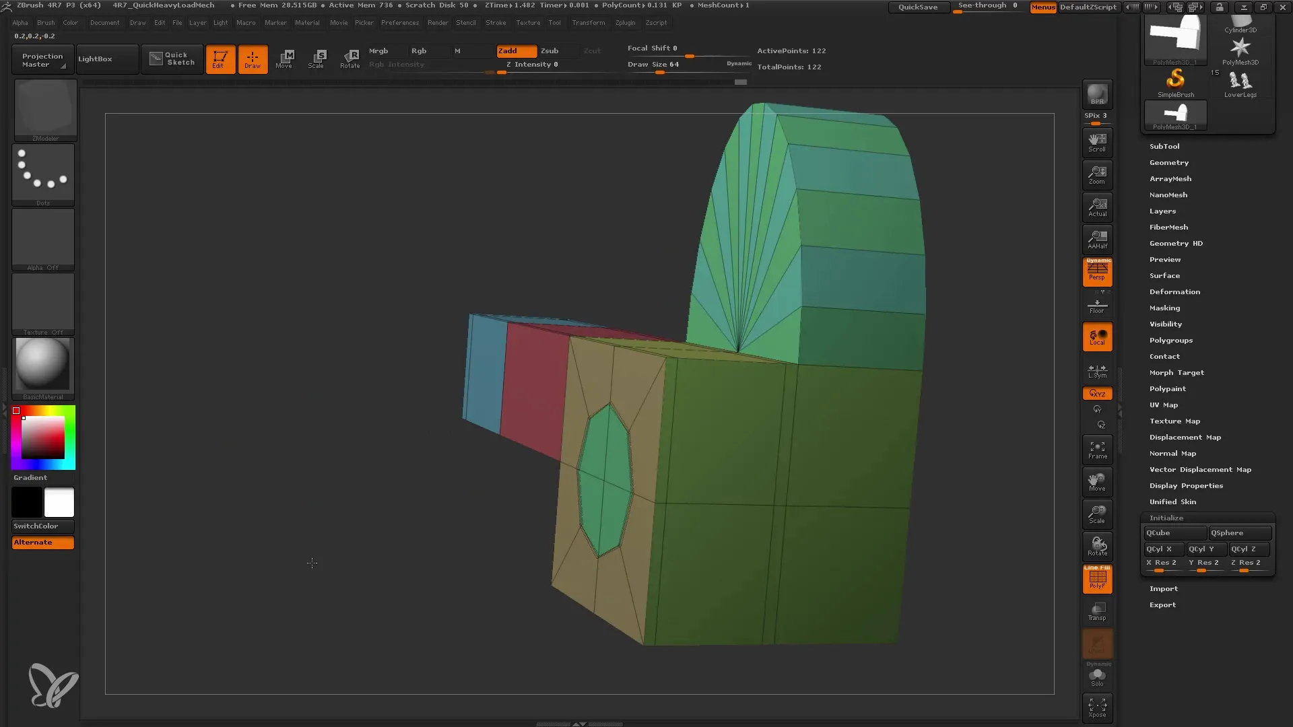Viewport: 1293px width, 727px height.
Task: Click the Xpose icon
Action: coord(1097,707)
